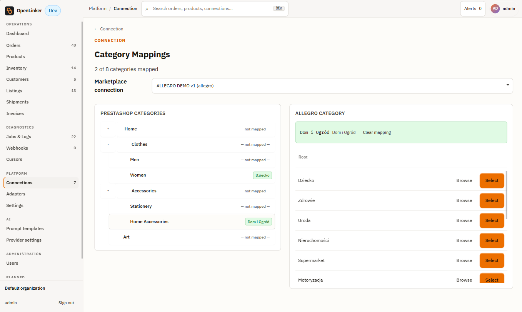This screenshot has height=312, width=522.
Task: Click the Dom i Ogród mapping badge
Action: coord(258,222)
